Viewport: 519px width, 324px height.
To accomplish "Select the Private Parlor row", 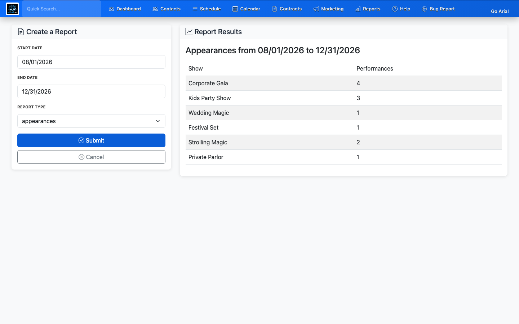I will click(343, 157).
